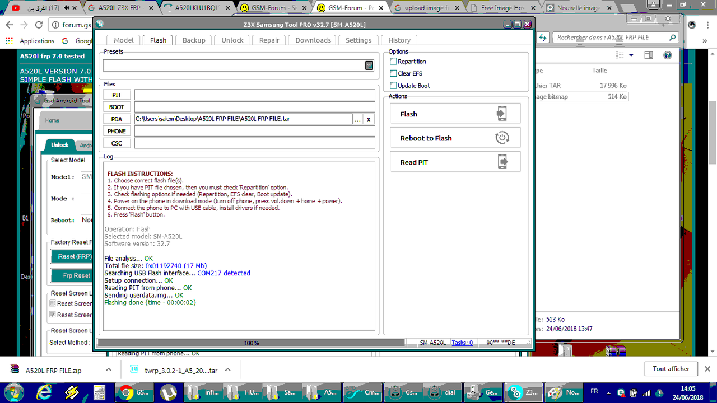
Task: Switch to the Free Image Host Chrome tab
Action: 501,8
